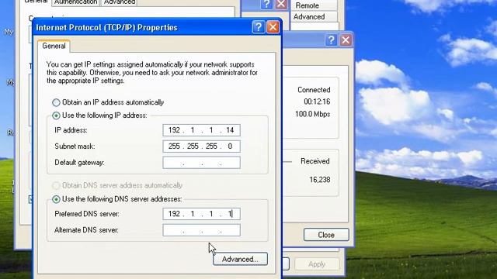
Task: Open the Advanced tab under Remote
Action: coord(314,17)
